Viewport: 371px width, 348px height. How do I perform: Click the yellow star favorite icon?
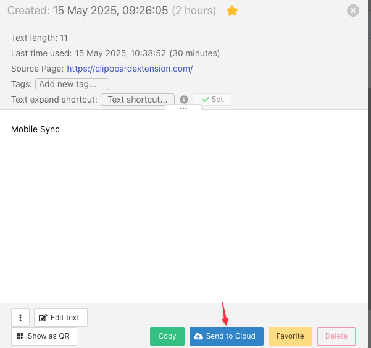[x=232, y=11]
